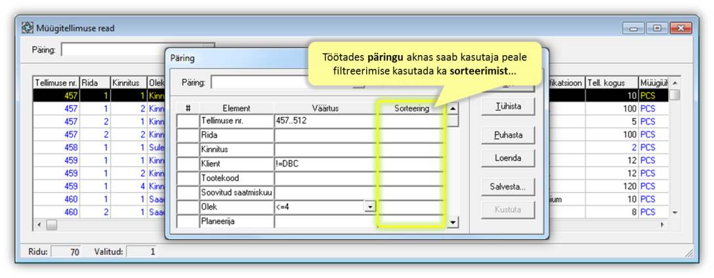Click the Kinnitus column header in main table
The width and height of the screenshot is (714, 278).
coord(129,83)
